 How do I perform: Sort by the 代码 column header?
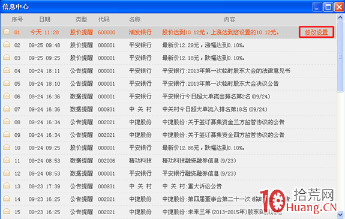(x=104, y=19)
